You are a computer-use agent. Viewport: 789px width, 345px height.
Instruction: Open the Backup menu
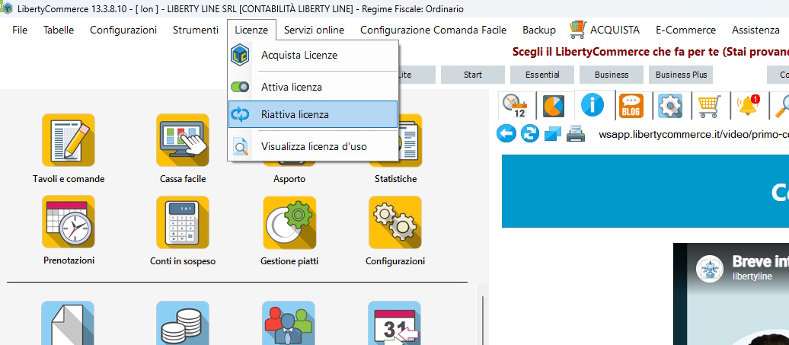(539, 30)
